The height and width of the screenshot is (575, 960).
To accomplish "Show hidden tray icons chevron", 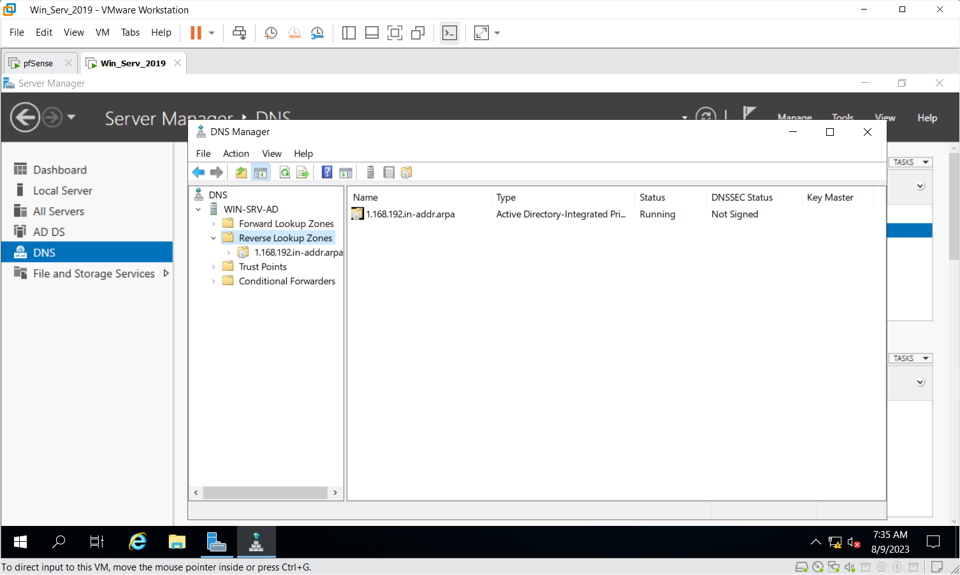I will tap(815, 542).
